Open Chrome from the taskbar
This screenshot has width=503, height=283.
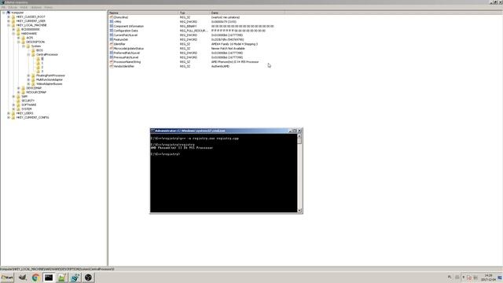point(35,277)
